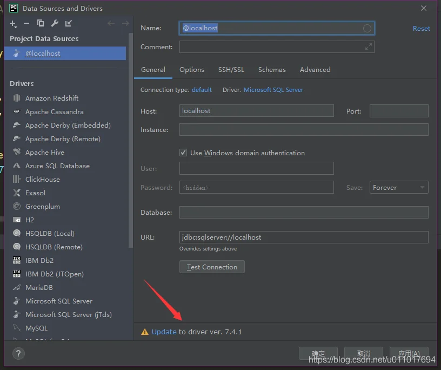Screen dimensions: 441x370
Task: Click the Microsoft SQL Server link after Driver:
Action: pyautogui.click(x=273, y=90)
